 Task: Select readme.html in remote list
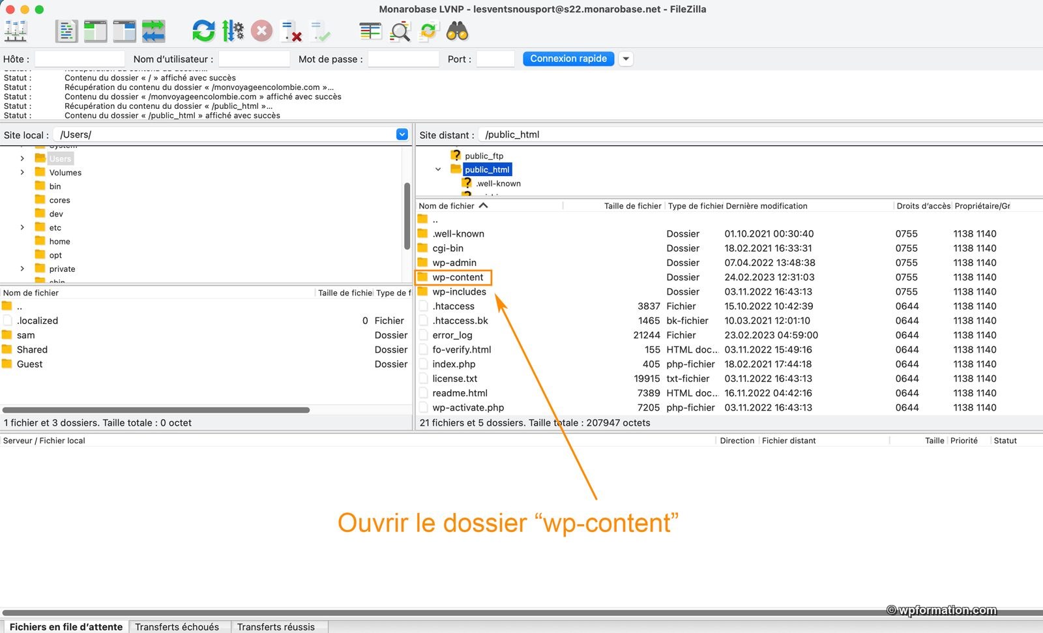(x=460, y=393)
